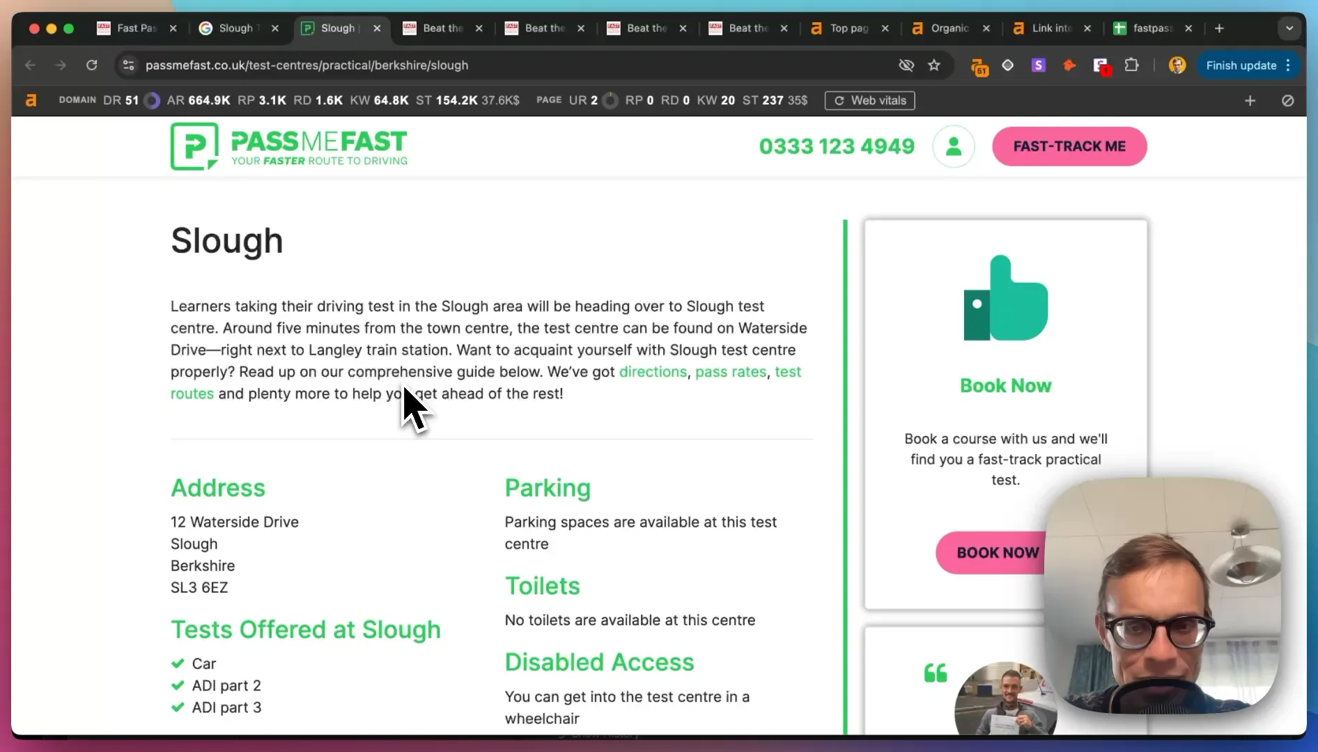Expand the tab search dropdown arrow
Viewport: 1318px width, 752px height.
[1289, 28]
